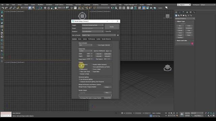Open the Rendering menu
Screen dimensions: 216x121
(69, 5)
